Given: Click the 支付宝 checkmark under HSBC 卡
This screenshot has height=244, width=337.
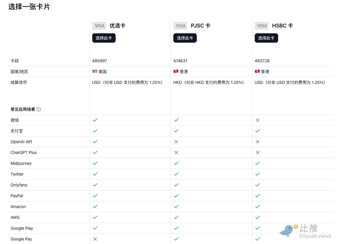Looking at the screenshot, I should pos(258,131).
